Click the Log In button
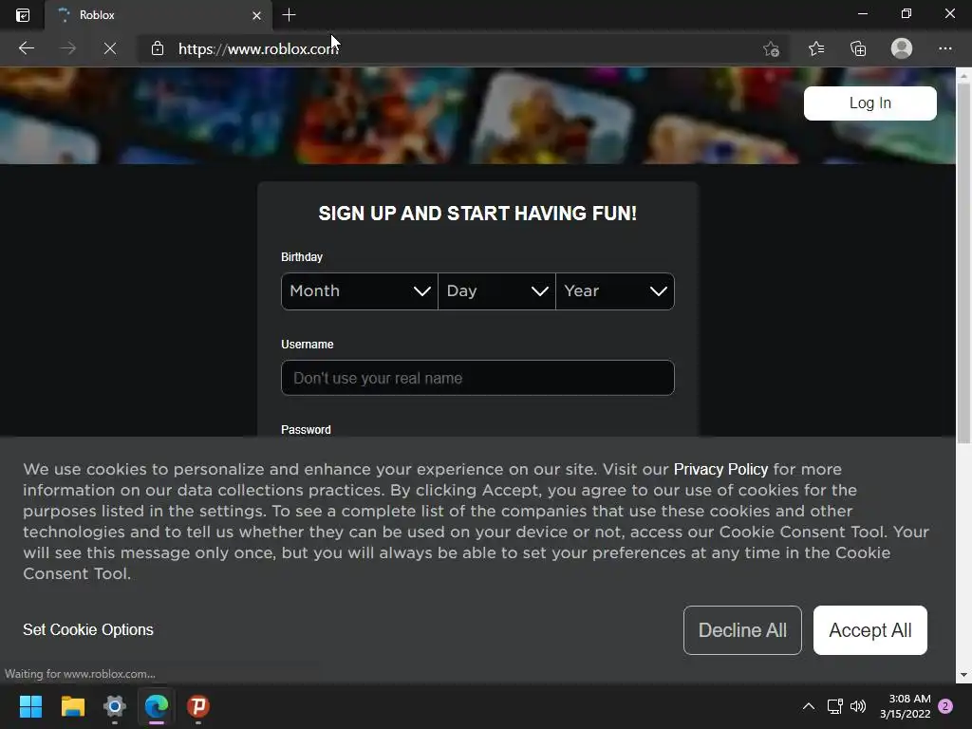972x729 pixels. 869,103
